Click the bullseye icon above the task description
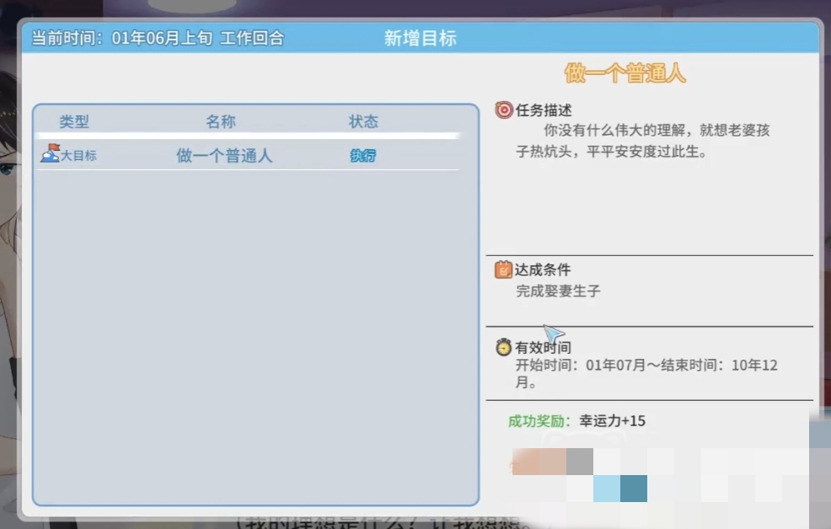Screen dimensions: 831x529 point(504,110)
